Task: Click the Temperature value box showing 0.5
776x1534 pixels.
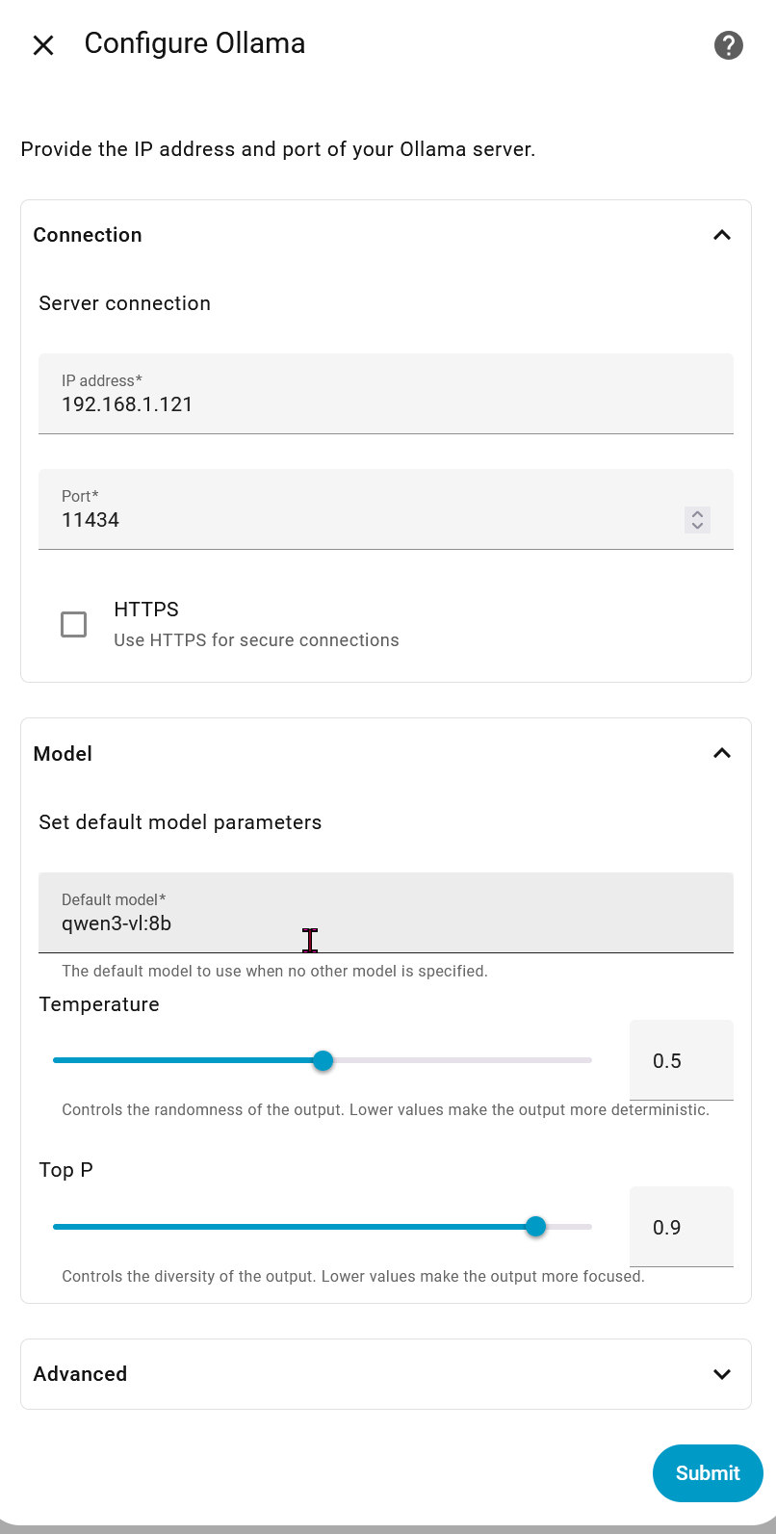Action: 681,1060
